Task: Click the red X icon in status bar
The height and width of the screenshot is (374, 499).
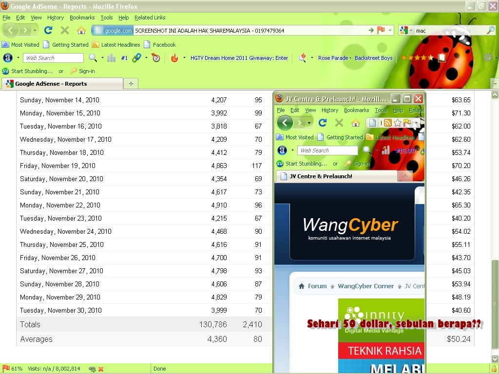Action: pyautogui.click(x=101, y=369)
